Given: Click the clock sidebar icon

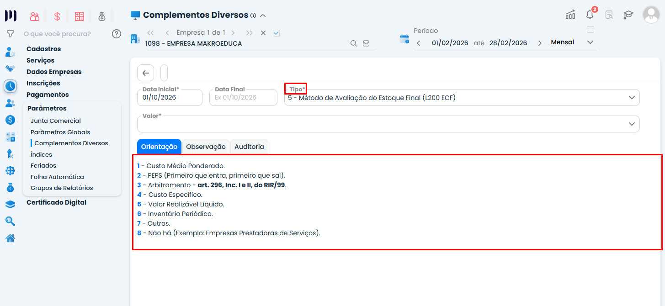Looking at the screenshot, I should click(10, 86).
